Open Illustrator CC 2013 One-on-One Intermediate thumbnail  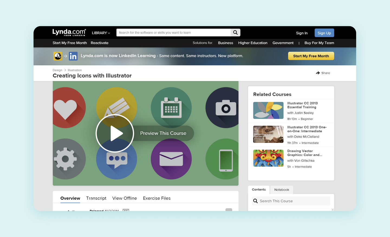click(268, 134)
